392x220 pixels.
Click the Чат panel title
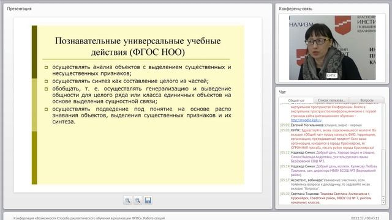coord(282,92)
